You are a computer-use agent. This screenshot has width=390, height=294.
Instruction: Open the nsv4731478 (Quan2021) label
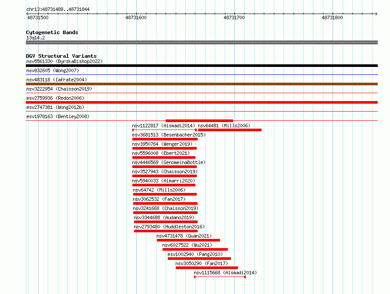[184, 236]
